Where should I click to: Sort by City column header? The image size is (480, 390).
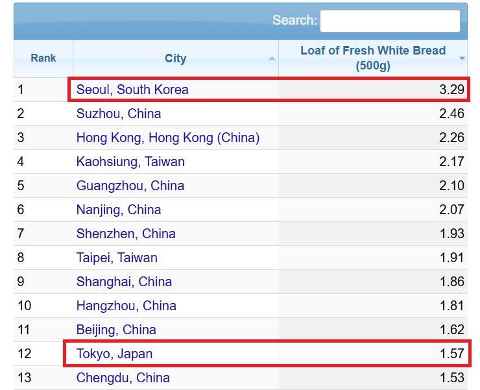[x=175, y=58]
